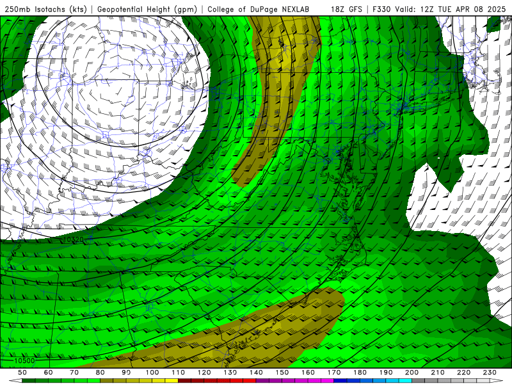Click the 140 knot legend label
The width and height of the screenshot is (512, 384).
(x=256, y=372)
